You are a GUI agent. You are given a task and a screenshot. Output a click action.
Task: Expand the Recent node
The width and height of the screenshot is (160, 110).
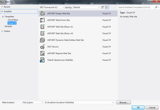(2, 7)
